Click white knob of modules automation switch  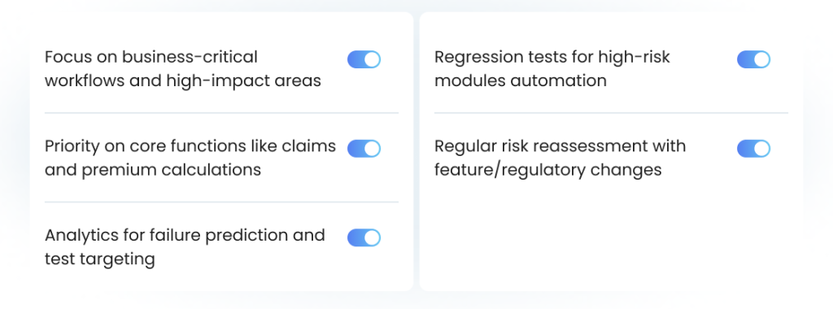tap(761, 59)
